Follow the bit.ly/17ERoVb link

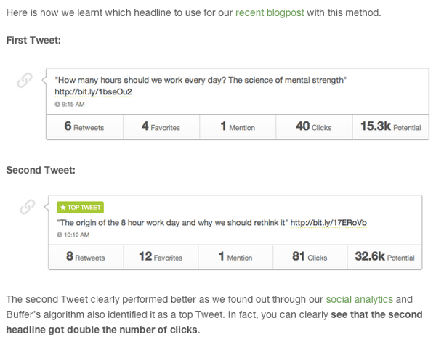point(328,223)
